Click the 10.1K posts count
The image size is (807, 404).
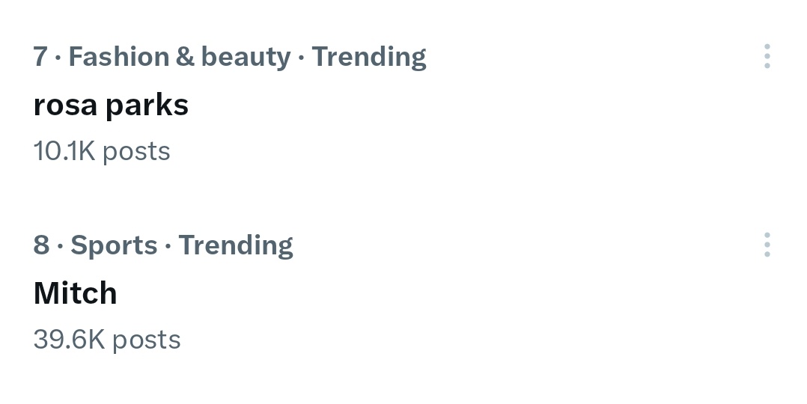point(102,151)
